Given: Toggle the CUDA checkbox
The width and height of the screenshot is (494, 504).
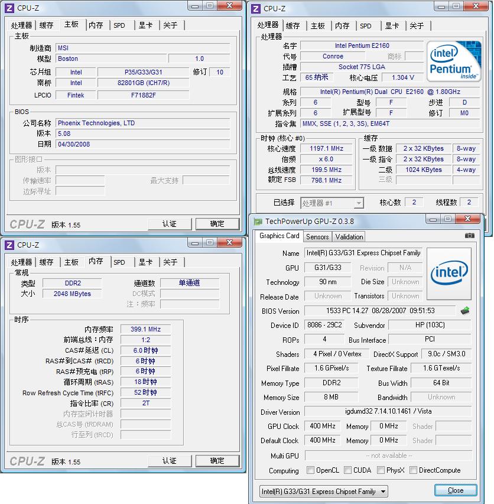Looking at the screenshot, I should pos(347,470).
